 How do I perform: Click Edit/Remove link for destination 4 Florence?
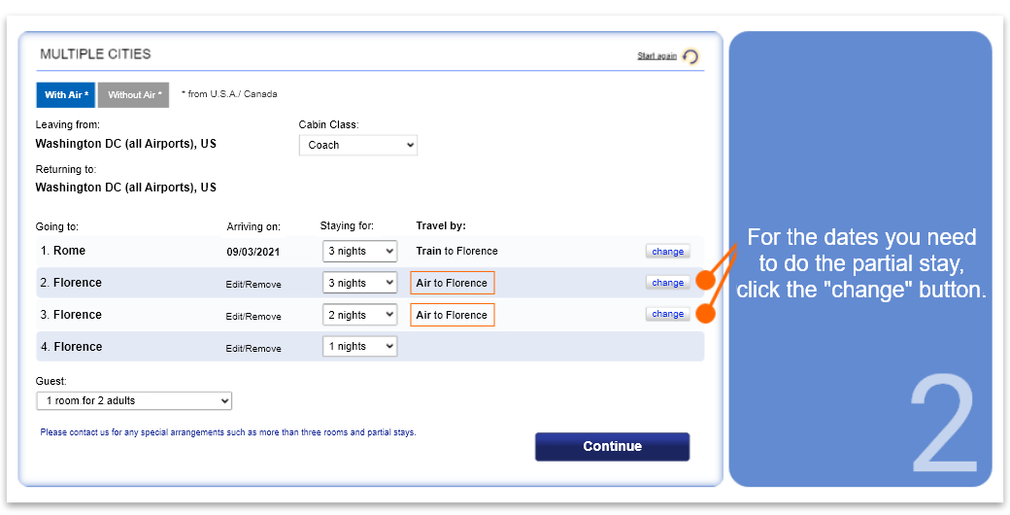(253, 349)
